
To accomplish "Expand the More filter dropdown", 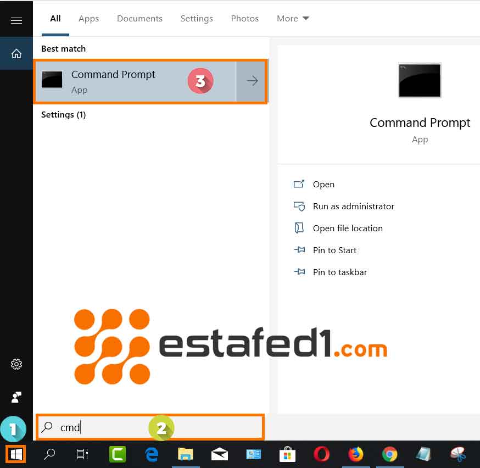I will [x=293, y=19].
